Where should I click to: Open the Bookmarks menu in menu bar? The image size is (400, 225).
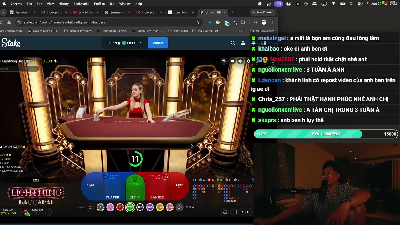81,4
